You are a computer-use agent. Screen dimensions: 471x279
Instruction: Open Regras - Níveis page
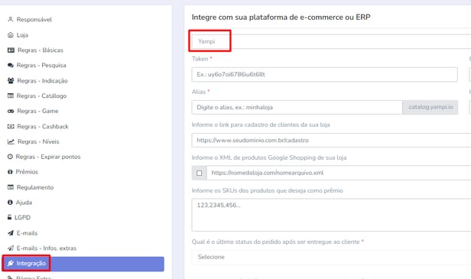click(x=38, y=141)
